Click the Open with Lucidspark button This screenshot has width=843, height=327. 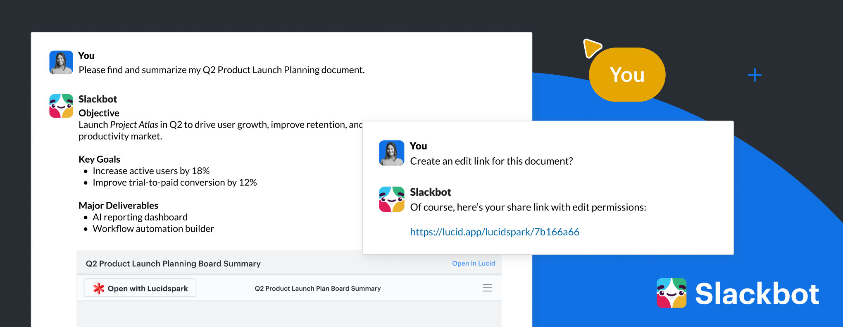[140, 288]
